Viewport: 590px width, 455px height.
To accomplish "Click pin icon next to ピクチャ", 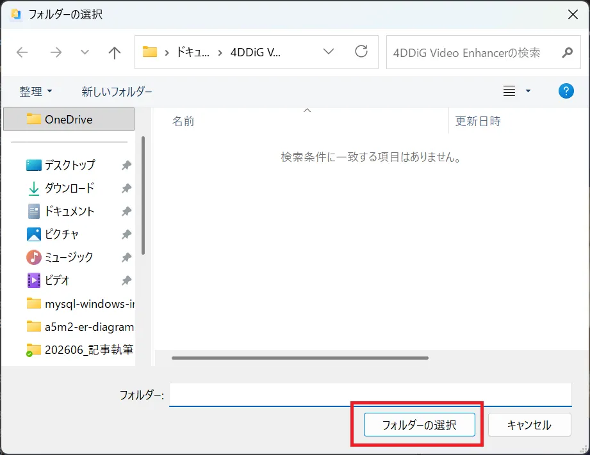I will tap(126, 234).
